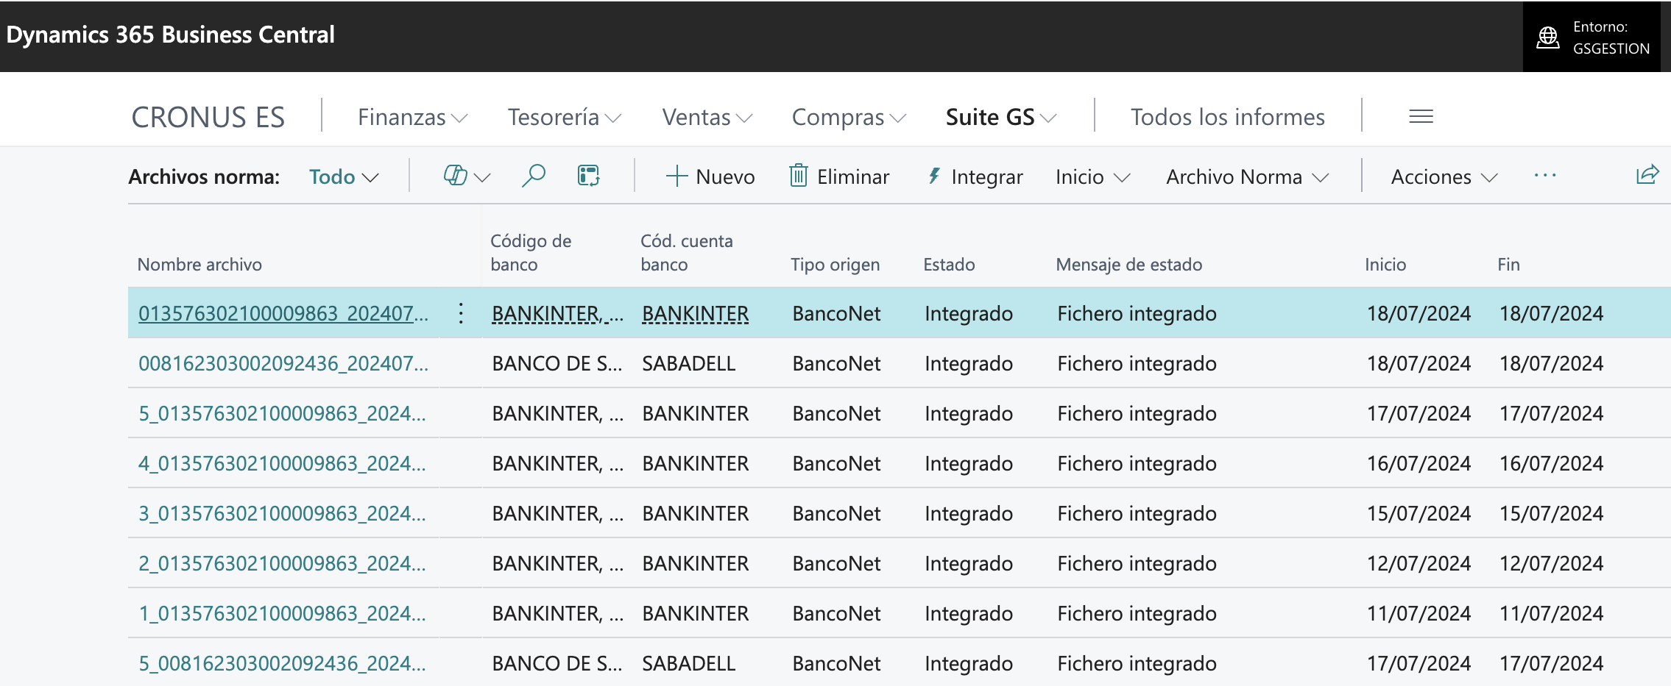Click the search magnifier icon
1671x686 pixels.
pyautogui.click(x=533, y=176)
